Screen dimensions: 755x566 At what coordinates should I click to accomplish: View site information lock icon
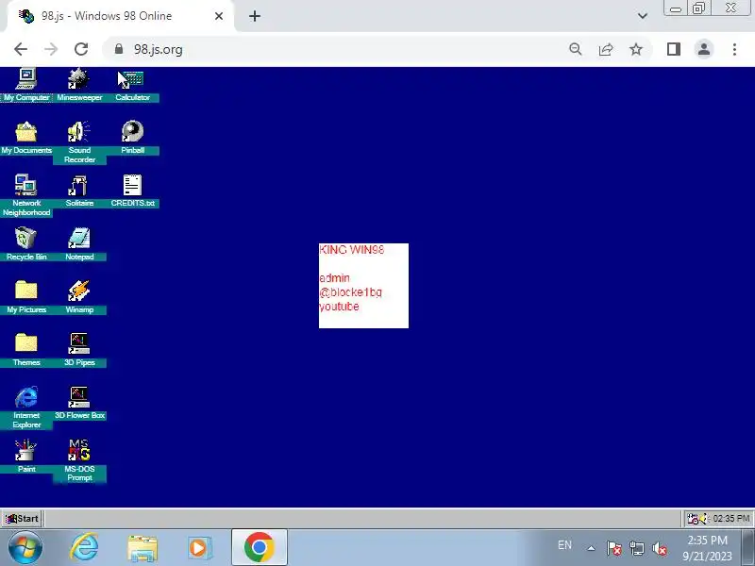click(x=119, y=49)
